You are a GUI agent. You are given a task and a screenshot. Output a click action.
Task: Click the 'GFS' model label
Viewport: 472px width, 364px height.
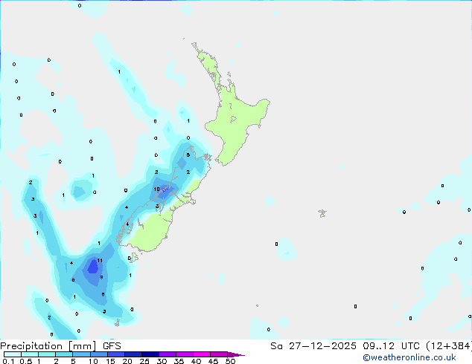pos(112,346)
